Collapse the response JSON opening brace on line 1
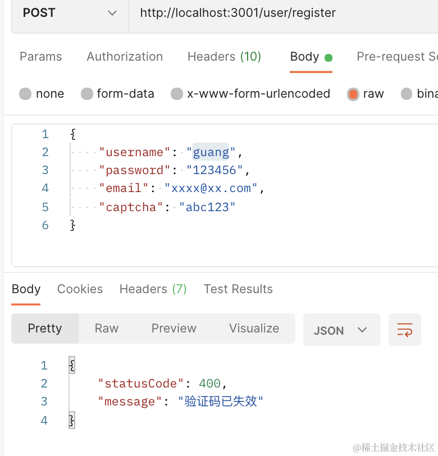Screen dimensions: 438x456 (x=71, y=366)
